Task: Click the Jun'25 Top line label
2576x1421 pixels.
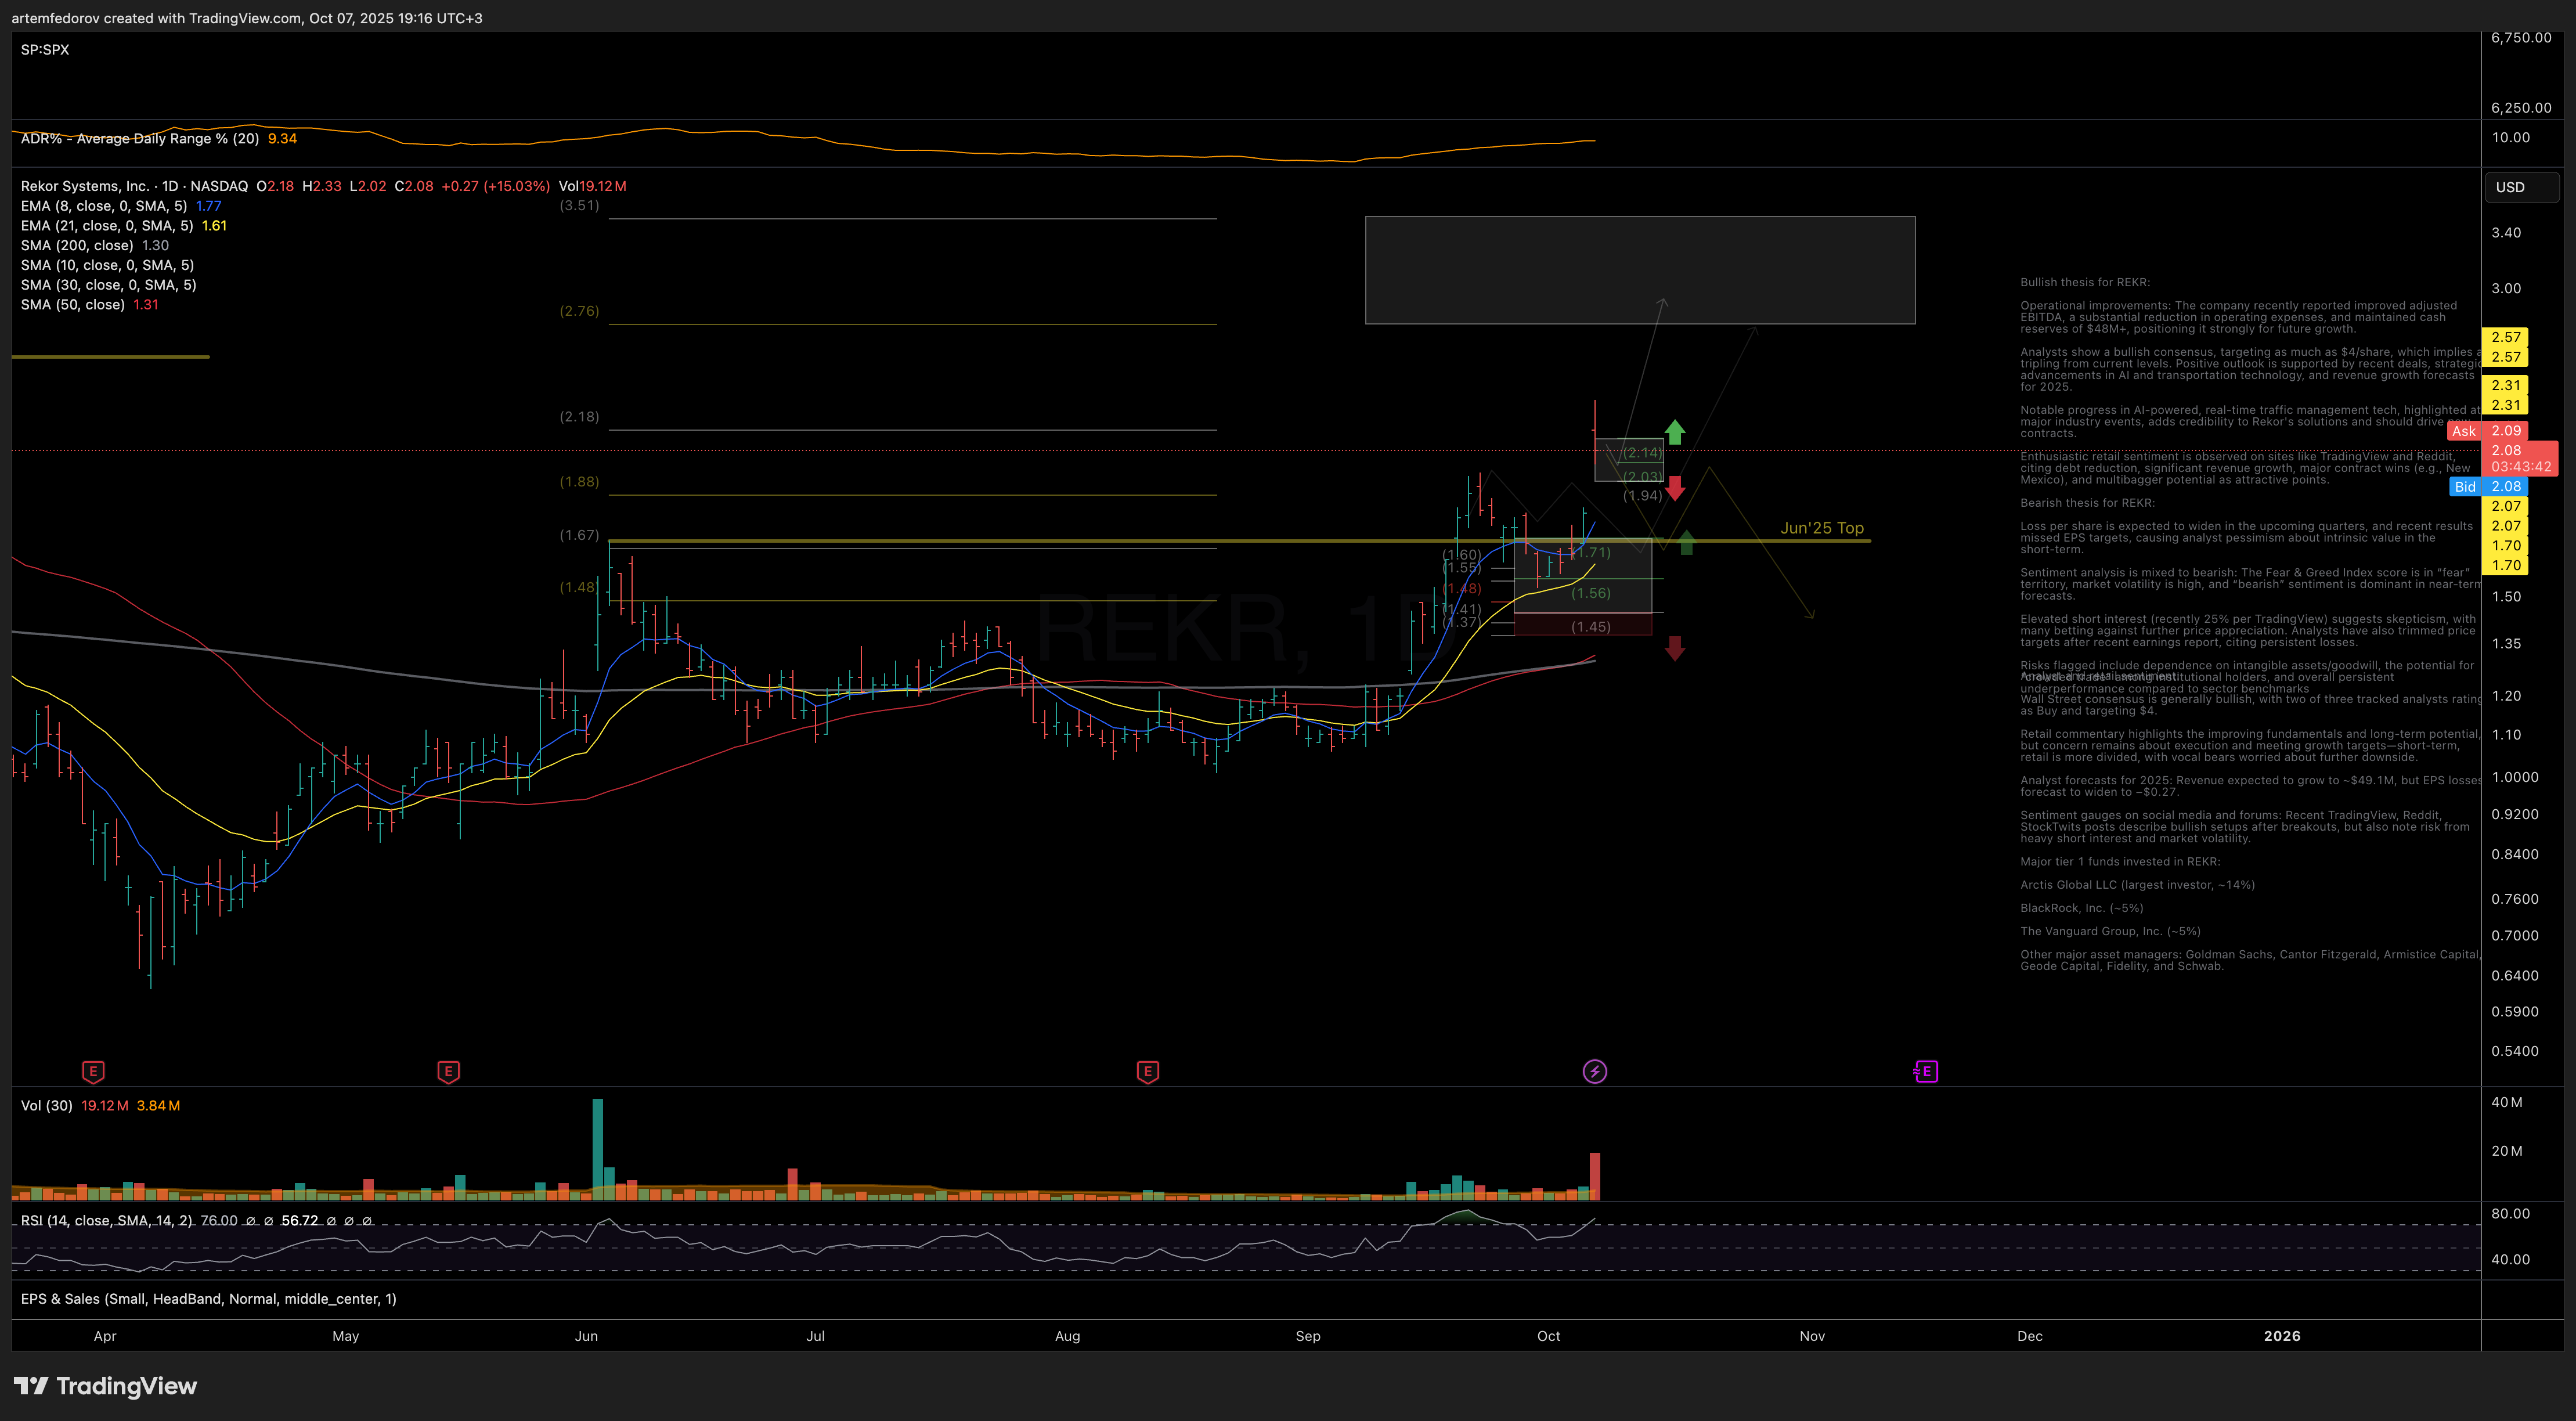Action: pyautogui.click(x=1822, y=528)
